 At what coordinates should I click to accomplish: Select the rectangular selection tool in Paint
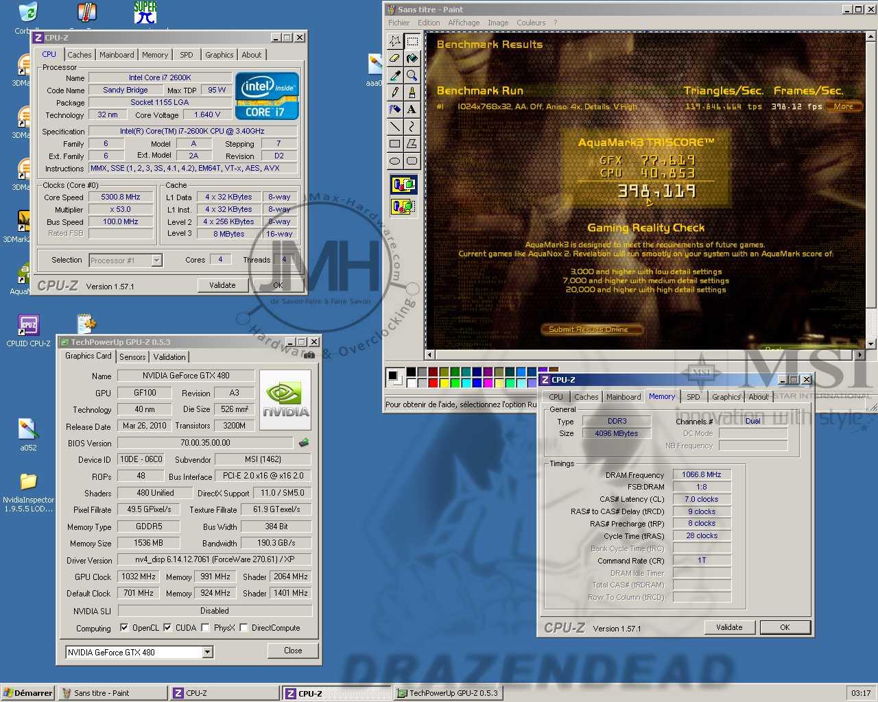click(x=412, y=41)
